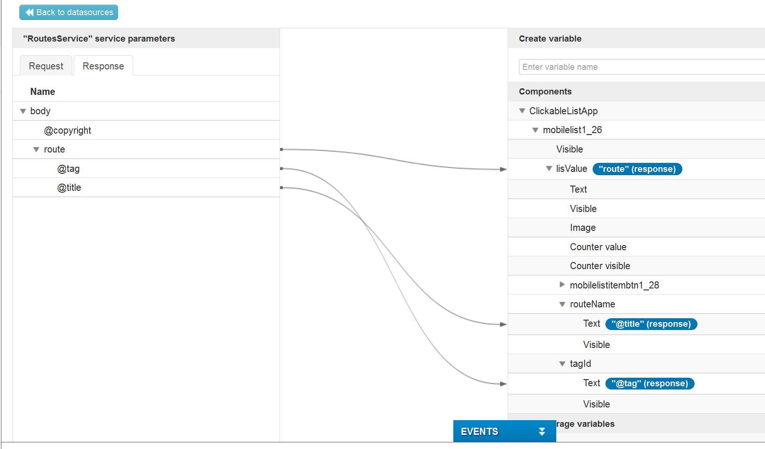The height and width of the screenshot is (449, 765).
Task: Click the double-arrow icon on Back to datasources
Action: point(30,12)
